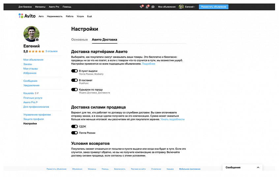Click footer «Реклама на сайте» link
This screenshot has height=177, width=279.
tap(138, 169)
